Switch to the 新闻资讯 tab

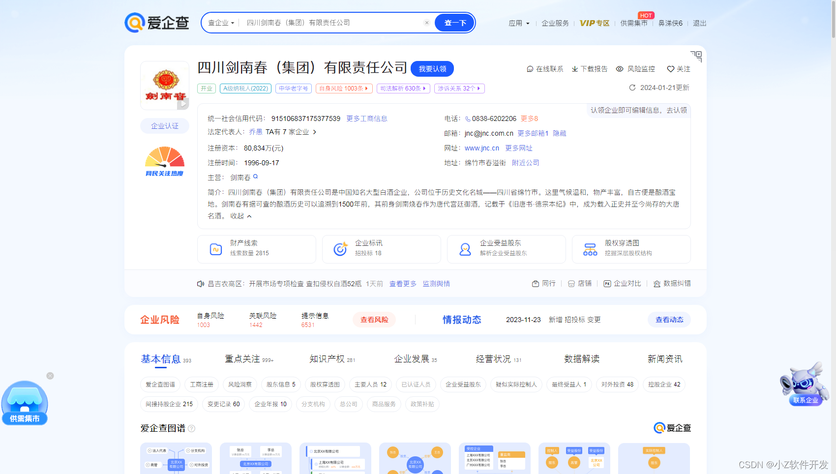(665, 359)
